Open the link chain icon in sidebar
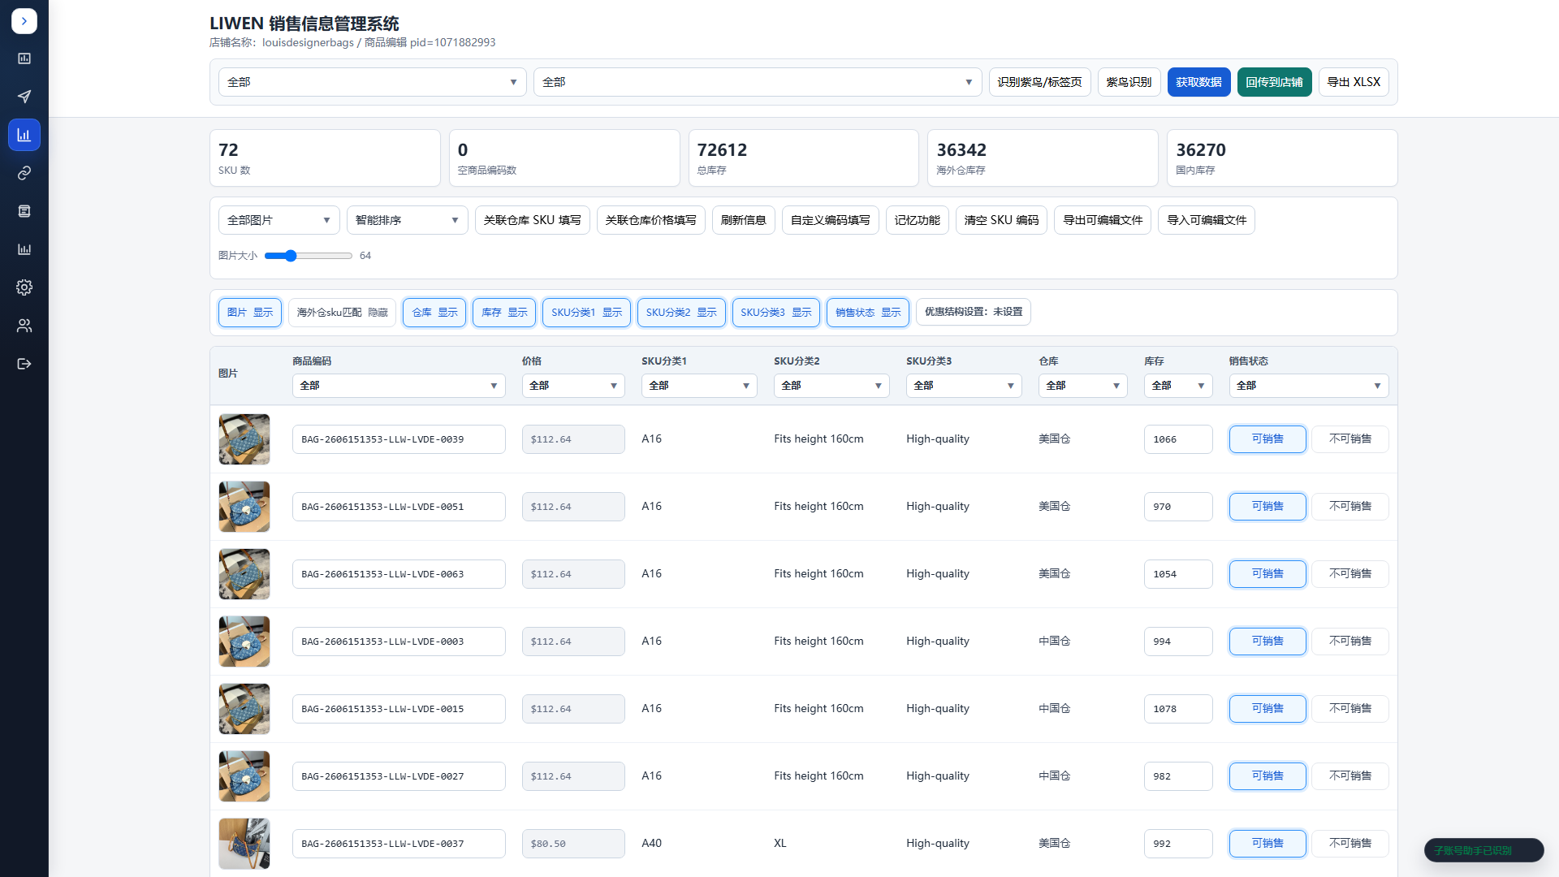Image resolution: width=1559 pixels, height=877 pixels. click(24, 173)
